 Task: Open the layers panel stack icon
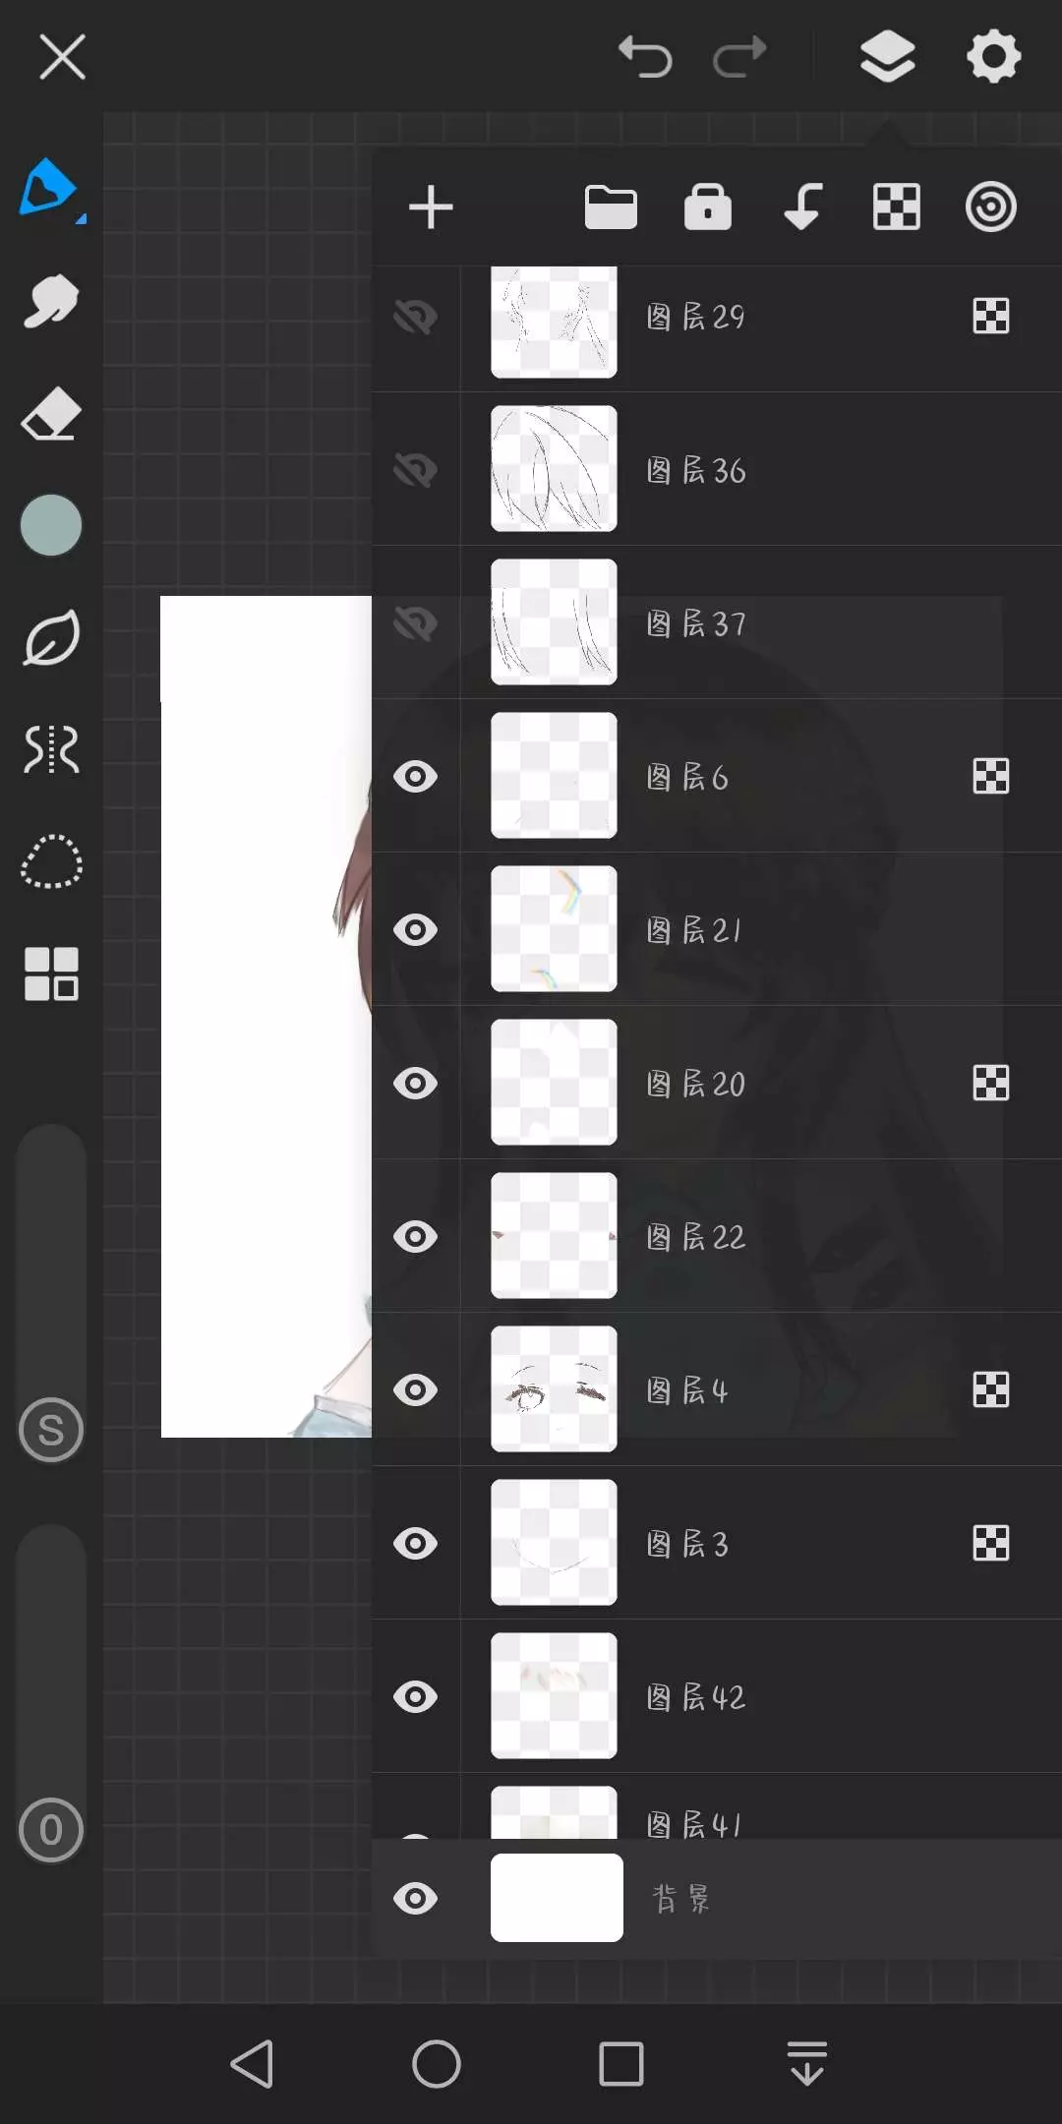888,56
